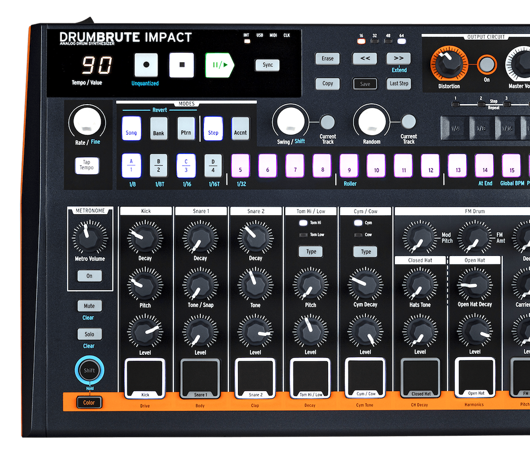Tap the Snare 1 drum pad
Image resolution: width=530 pixels, height=460 pixels.
coord(200,378)
